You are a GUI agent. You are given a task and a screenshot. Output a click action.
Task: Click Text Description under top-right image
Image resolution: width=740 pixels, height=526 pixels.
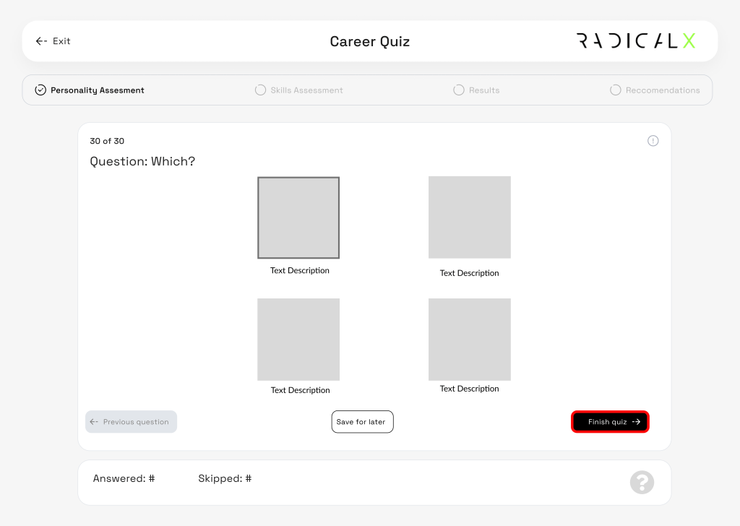[x=469, y=273]
